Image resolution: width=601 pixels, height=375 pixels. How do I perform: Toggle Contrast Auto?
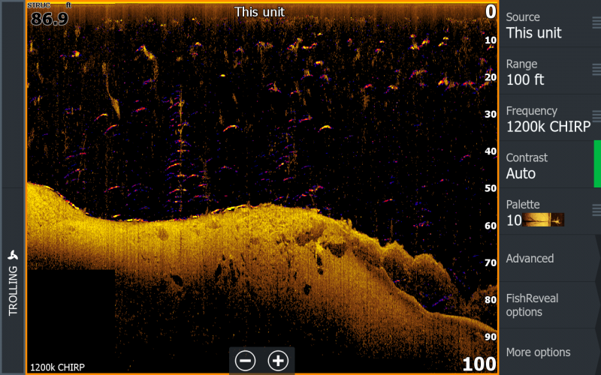(x=550, y=165)
